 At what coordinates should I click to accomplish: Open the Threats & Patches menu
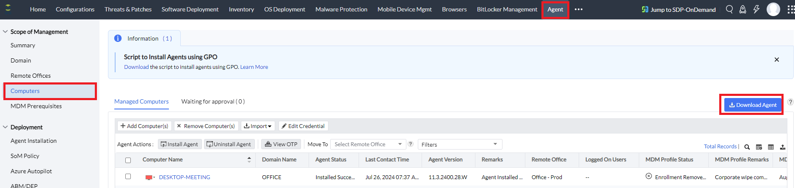point(128,9)
